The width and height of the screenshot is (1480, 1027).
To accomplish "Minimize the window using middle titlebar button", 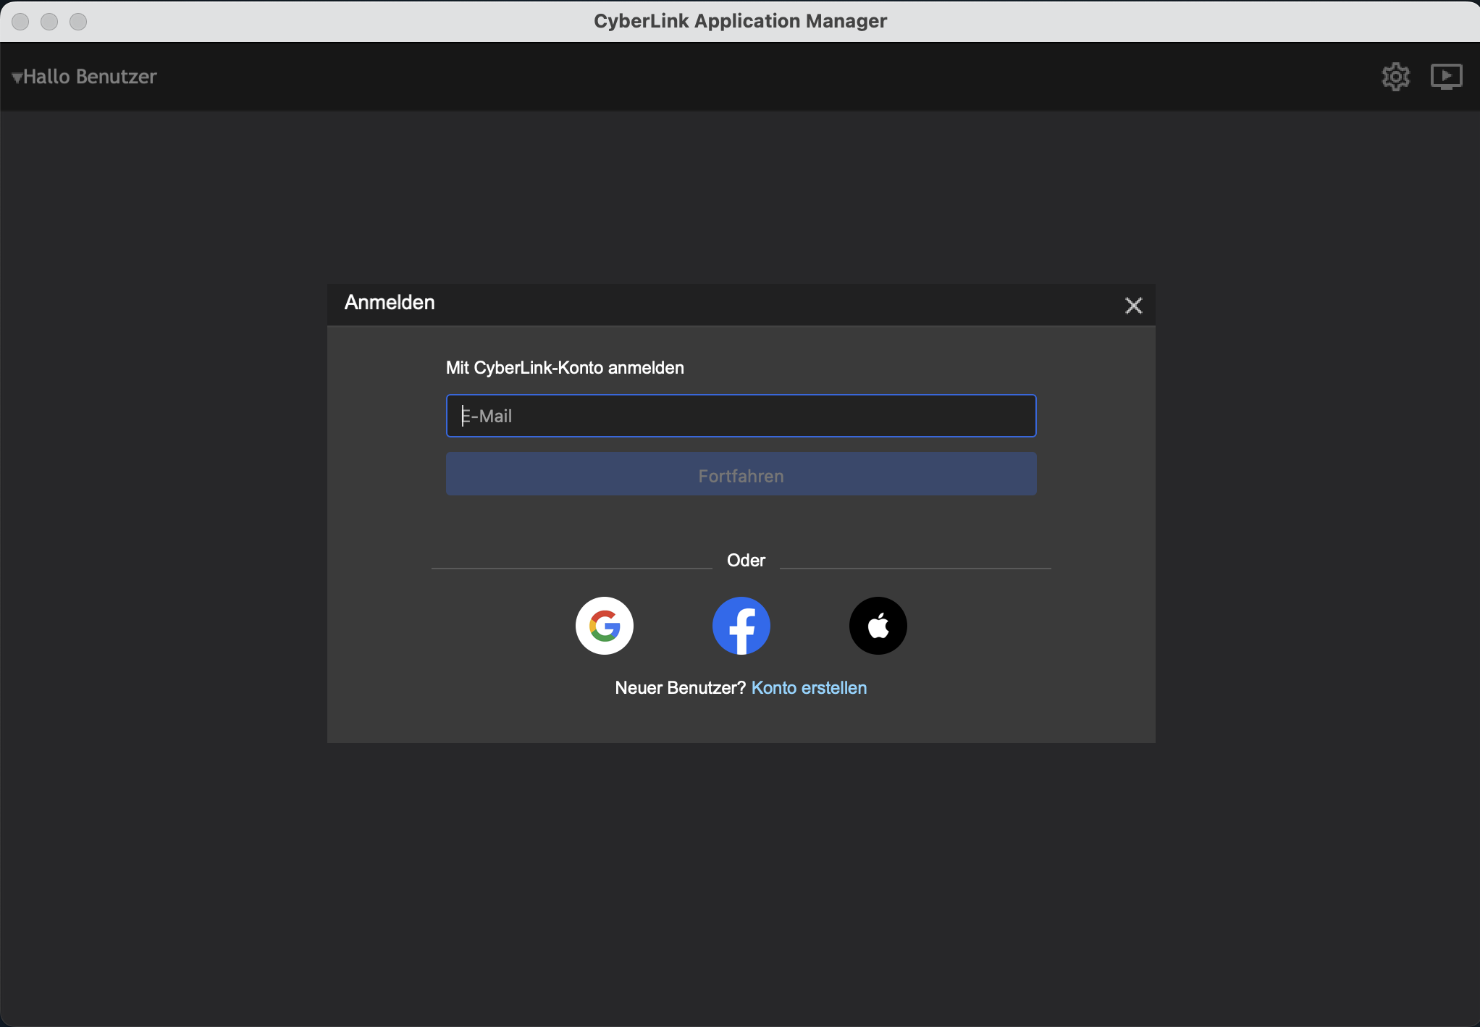I will pyautogui.click(x=49, y=22).
